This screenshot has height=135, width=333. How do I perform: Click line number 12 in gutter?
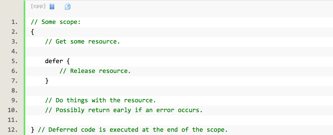coord(13,130)
